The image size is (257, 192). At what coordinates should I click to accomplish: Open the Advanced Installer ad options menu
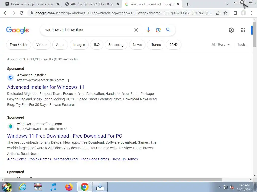[x=69, y=80]
